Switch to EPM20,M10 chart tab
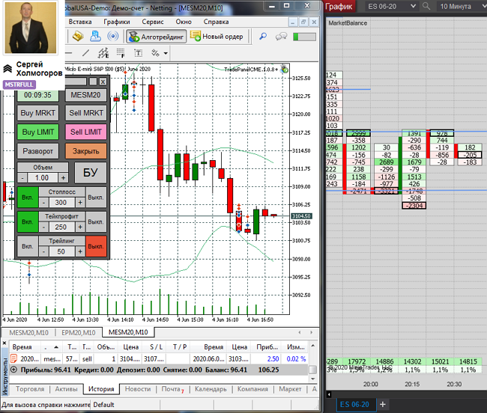Viewport: 487px width, 413px height. point(78,333)
